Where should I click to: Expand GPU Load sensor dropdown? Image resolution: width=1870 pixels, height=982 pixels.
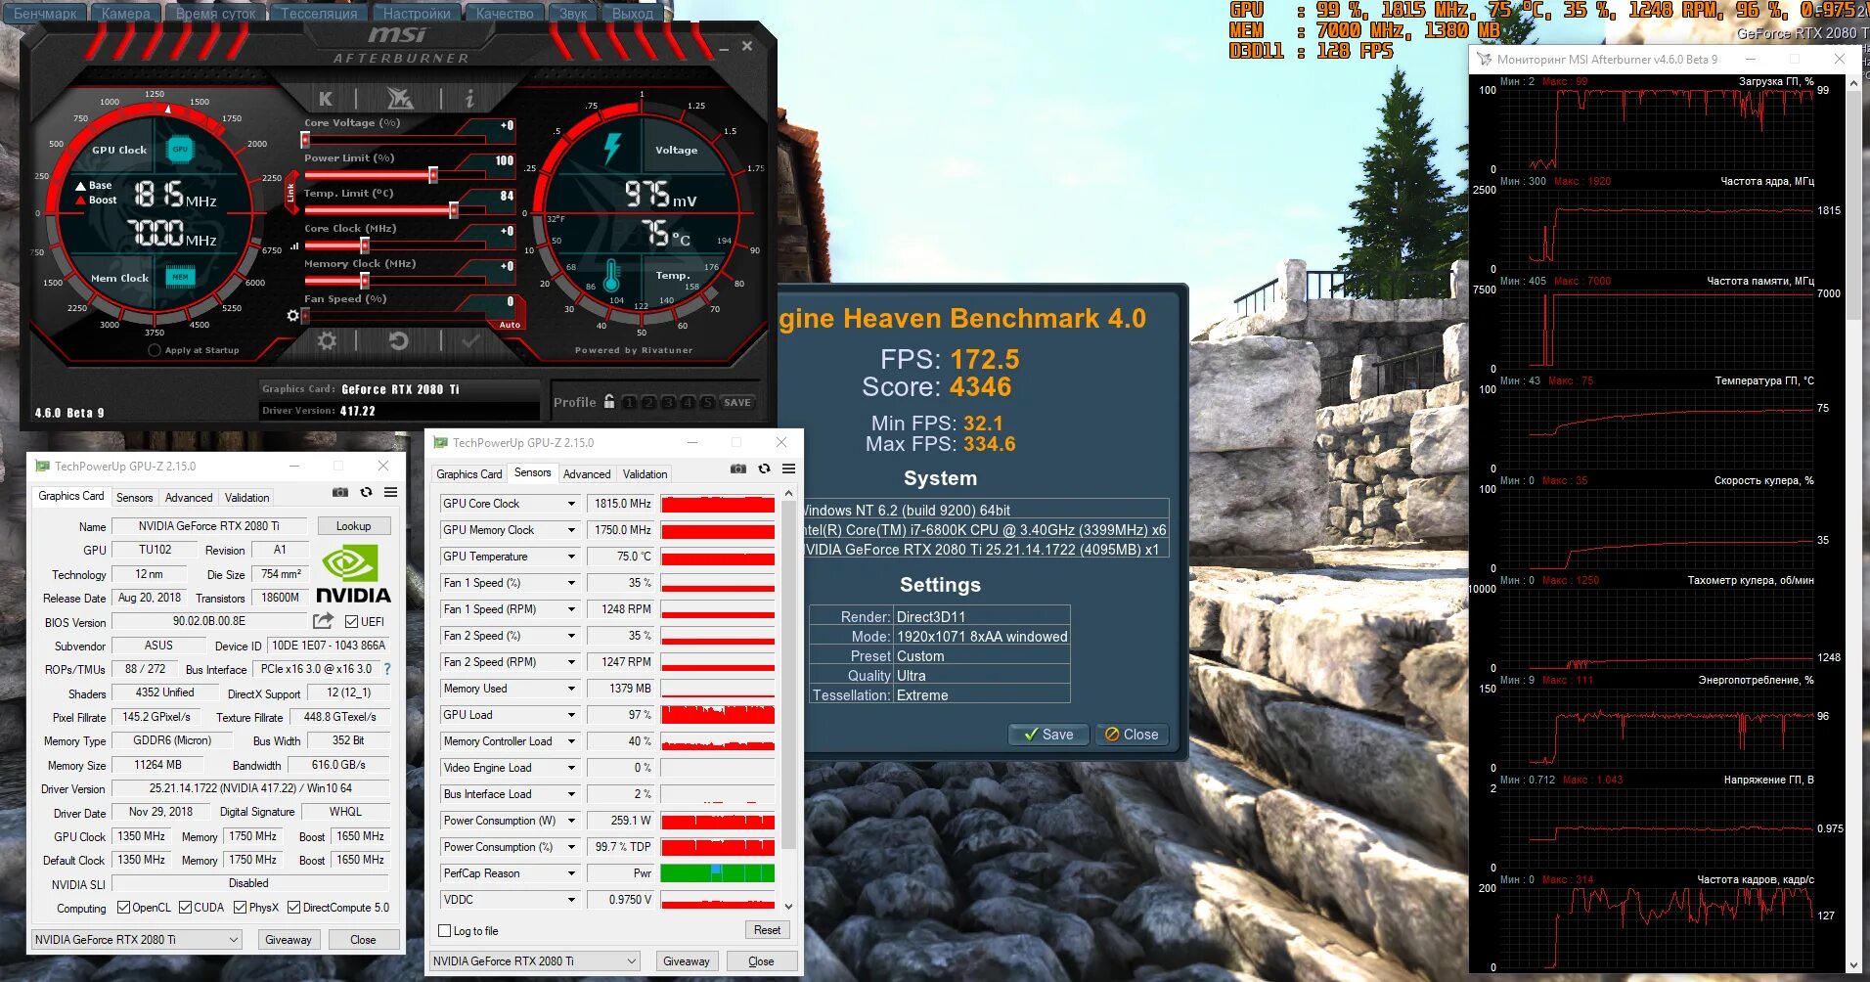coord(571,715)
